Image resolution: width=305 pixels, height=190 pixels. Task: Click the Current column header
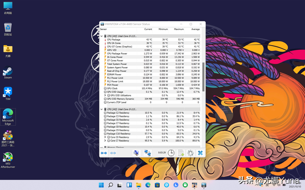point(148,29)
